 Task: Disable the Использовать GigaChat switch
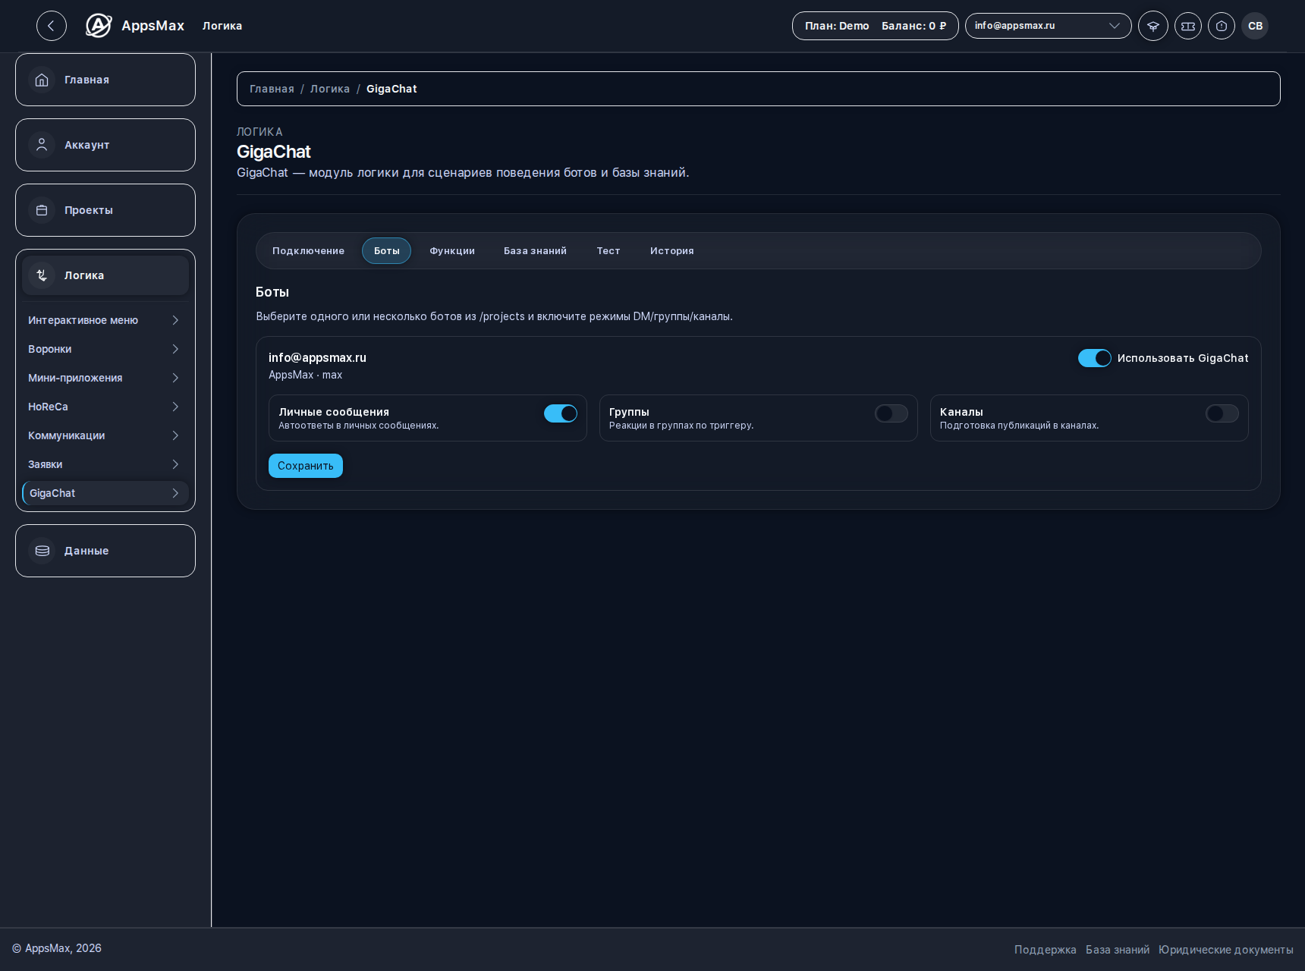[x=1095, y=358]
